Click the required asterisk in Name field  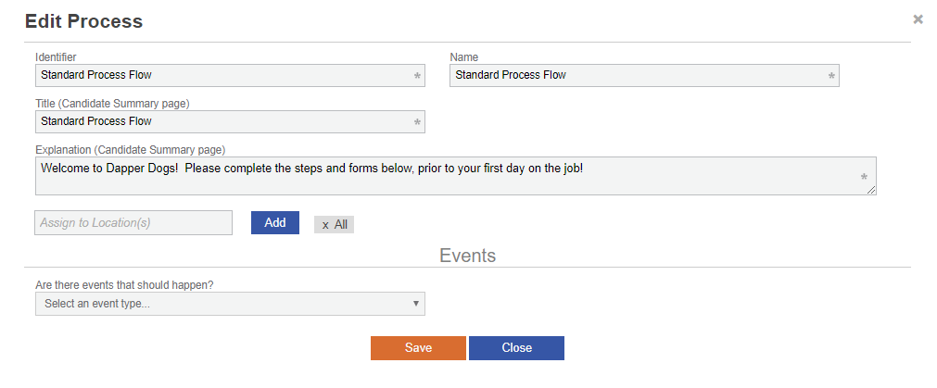831,76
